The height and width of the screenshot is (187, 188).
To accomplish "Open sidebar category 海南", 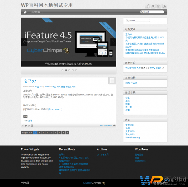I will tap(127, 110).
